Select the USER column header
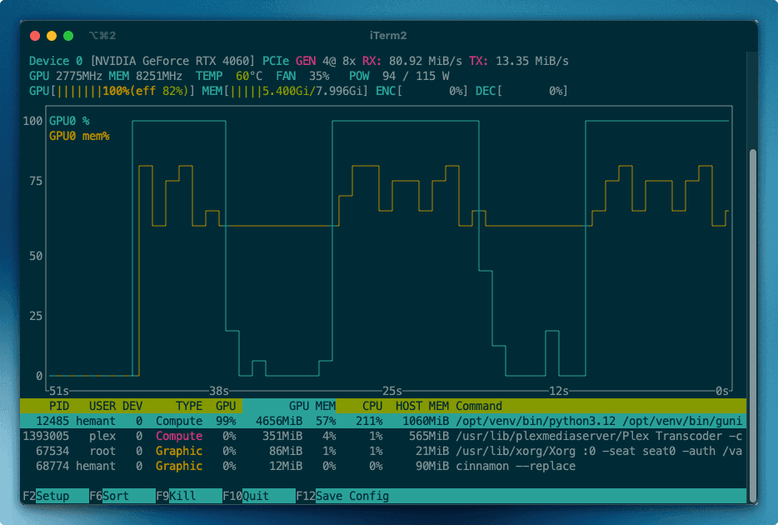The width and height of the screenshot is (778, 525). (x=102, y=406)
